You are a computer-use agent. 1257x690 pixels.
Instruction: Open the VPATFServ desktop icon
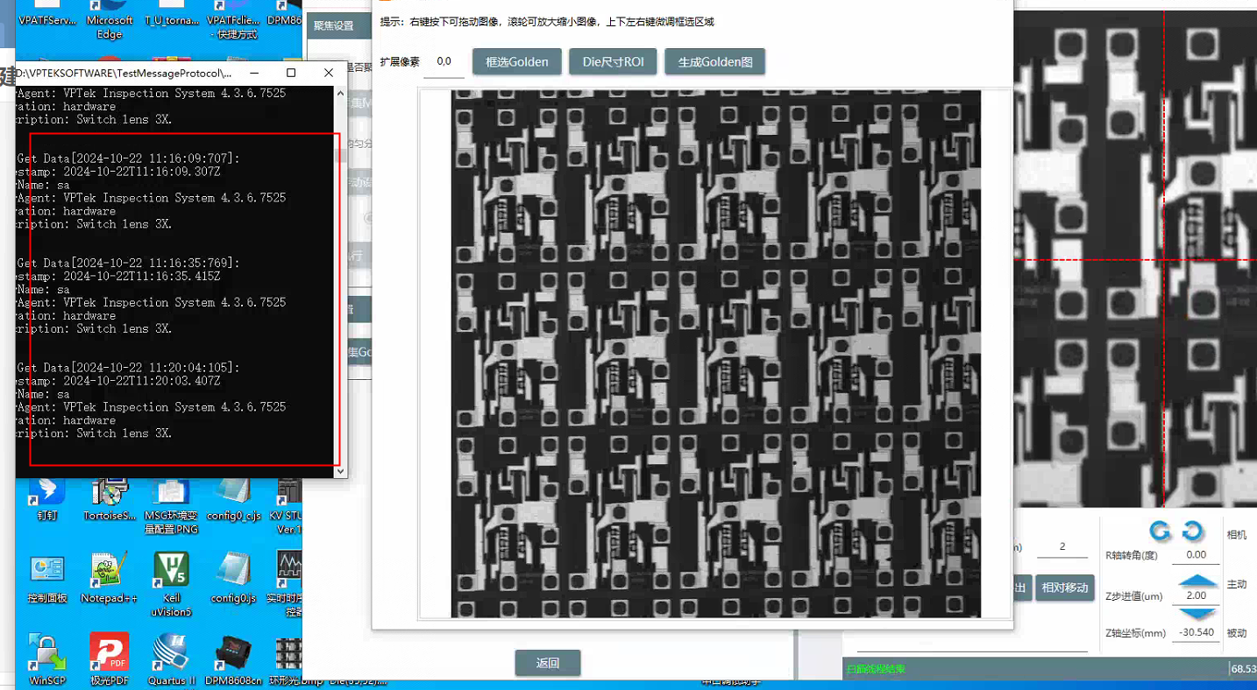[x=47, y=14]
